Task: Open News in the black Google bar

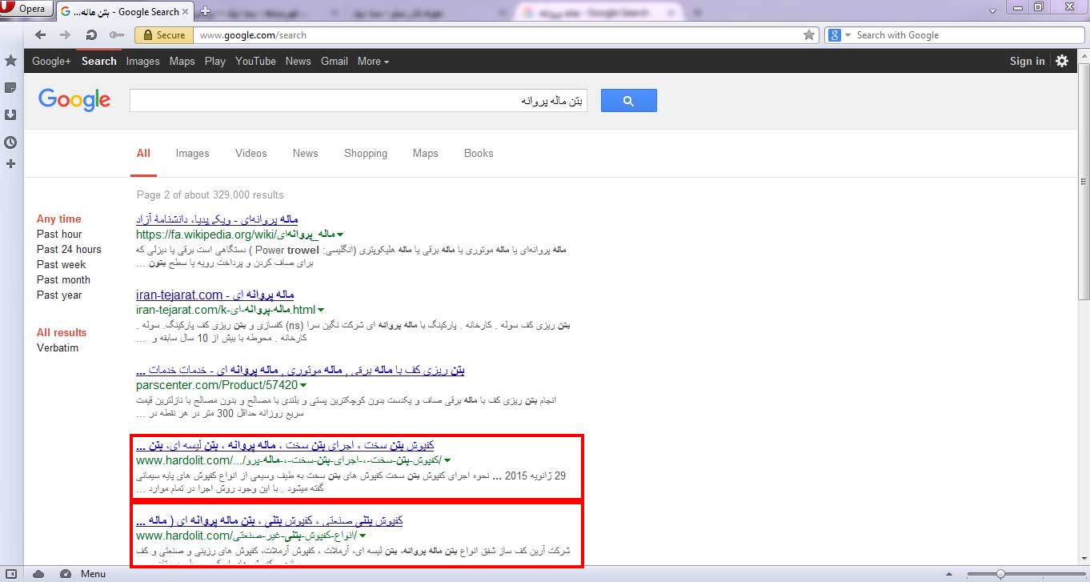Action: tap(298, 61)
